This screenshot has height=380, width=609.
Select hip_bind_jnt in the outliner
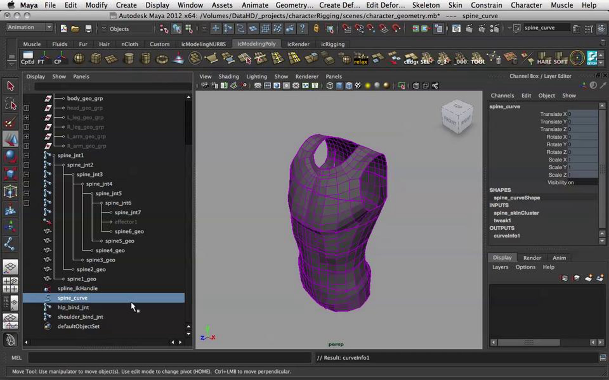coord(73,308)
